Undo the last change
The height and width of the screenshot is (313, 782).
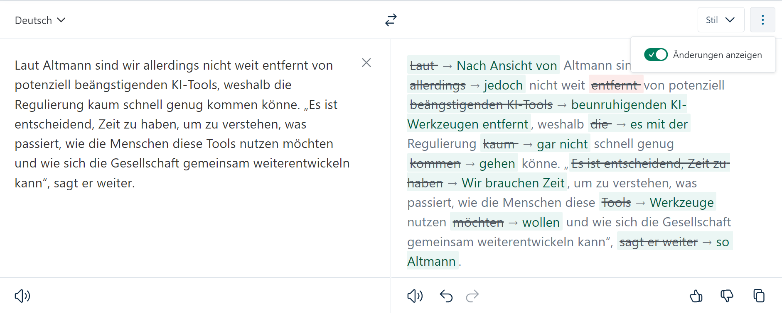coord(446,296)
